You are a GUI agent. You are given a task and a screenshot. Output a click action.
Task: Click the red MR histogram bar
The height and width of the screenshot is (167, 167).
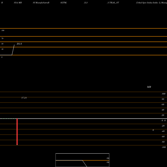(x=17, y=132)
